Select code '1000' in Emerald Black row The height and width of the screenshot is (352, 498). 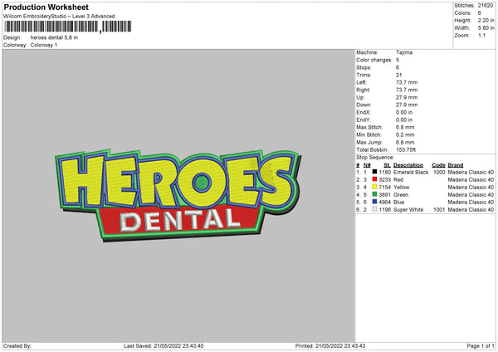[439, 172]
